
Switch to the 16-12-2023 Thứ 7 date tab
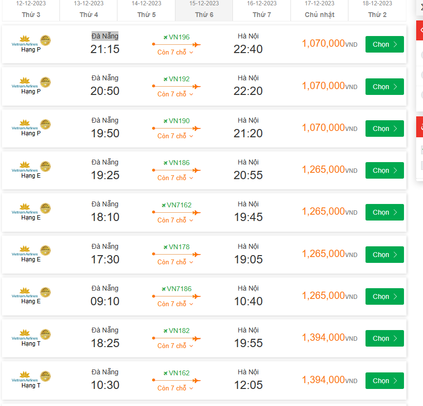pyautogui.click(x=261, y=10)
